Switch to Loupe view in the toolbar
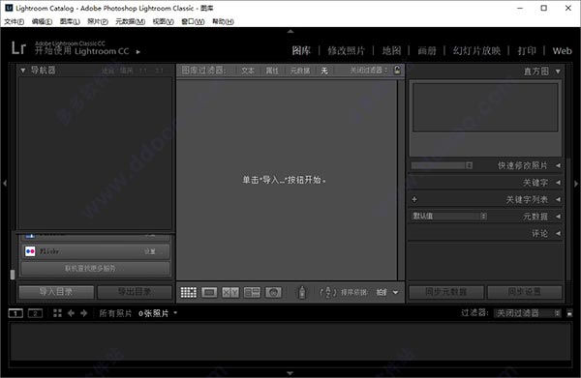Image resolution: width=581 pixels, height=378 pixels. click(209, 292)
